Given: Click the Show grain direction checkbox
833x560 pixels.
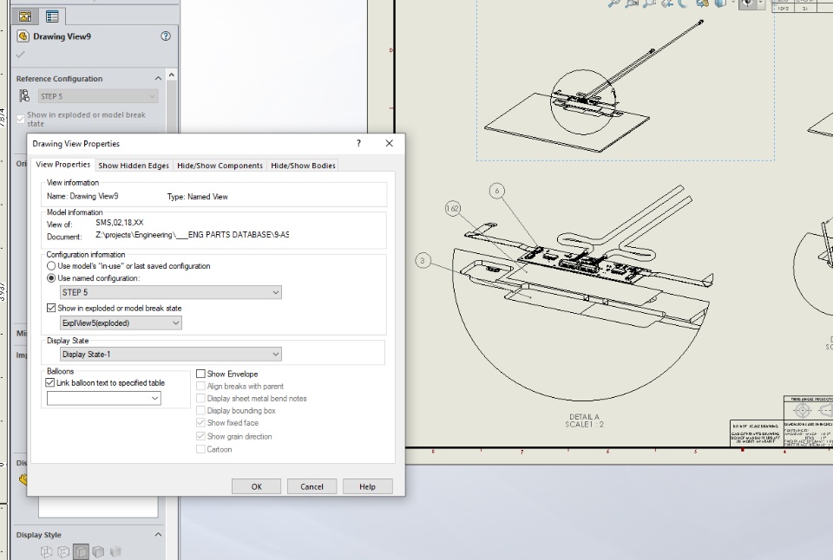Looking at the screenshot, I should 200,436.
